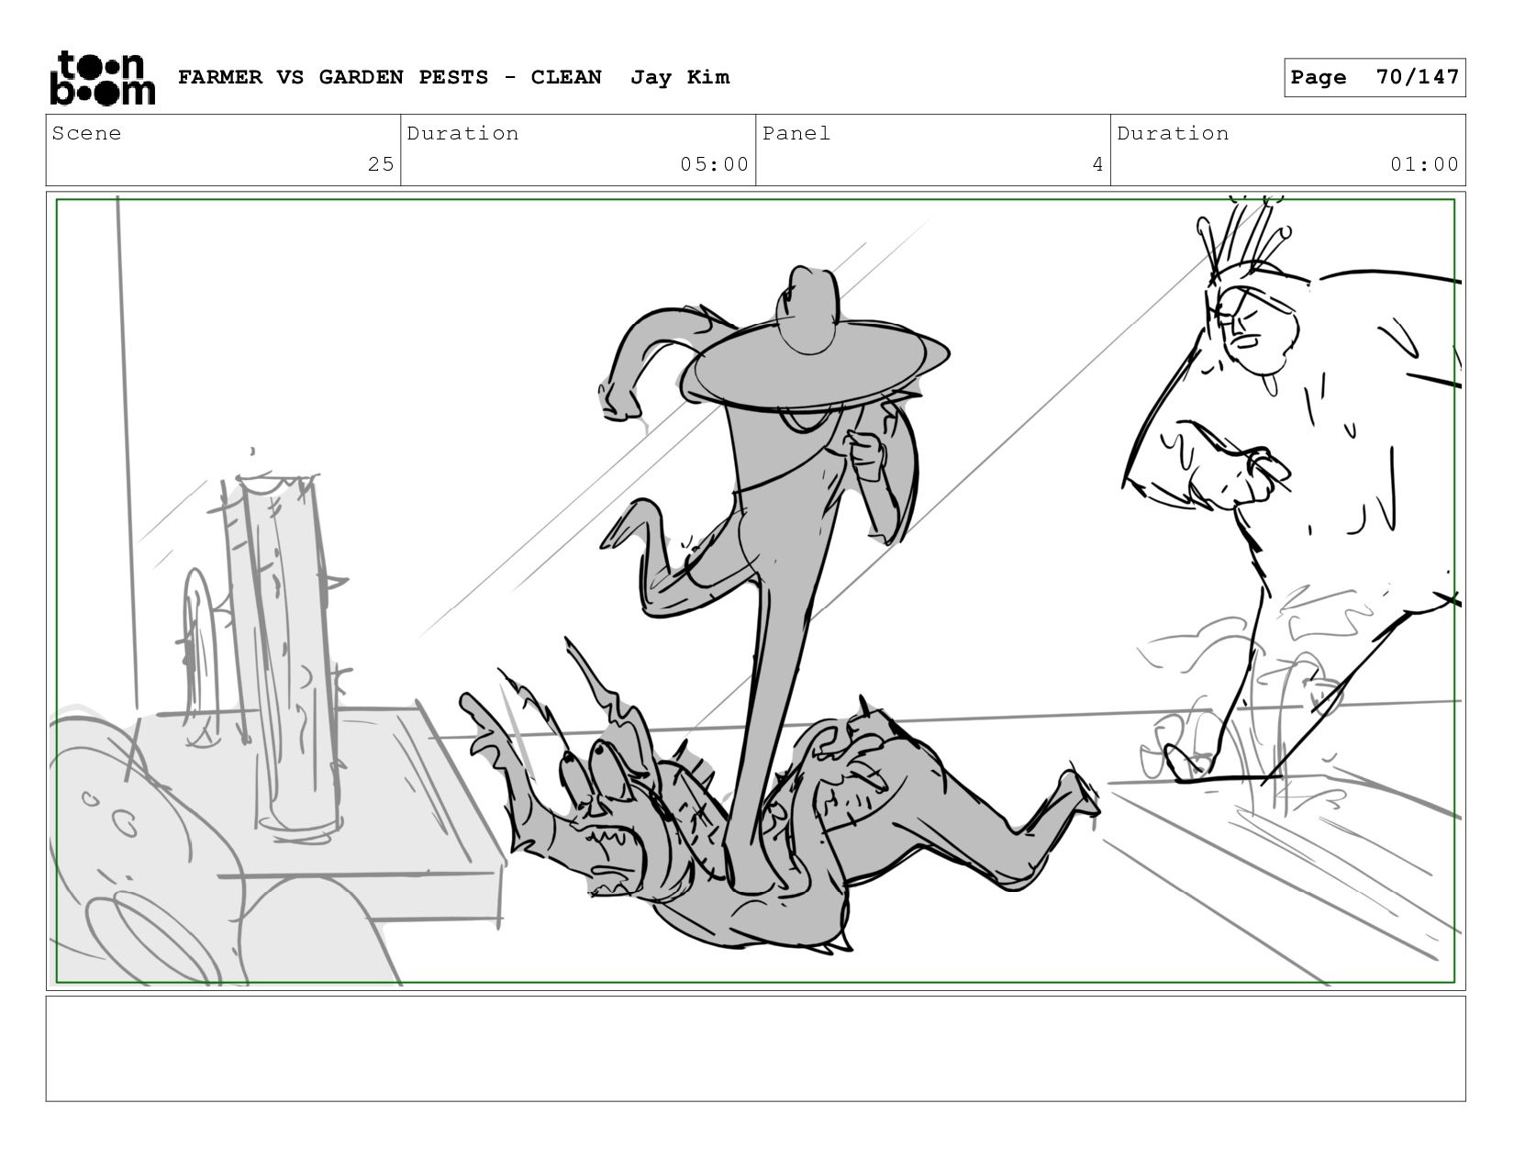Viewport: 1514px width, 1170px height.
Task: Click the 'Page 70/147' box
Action: [1375, 77]
